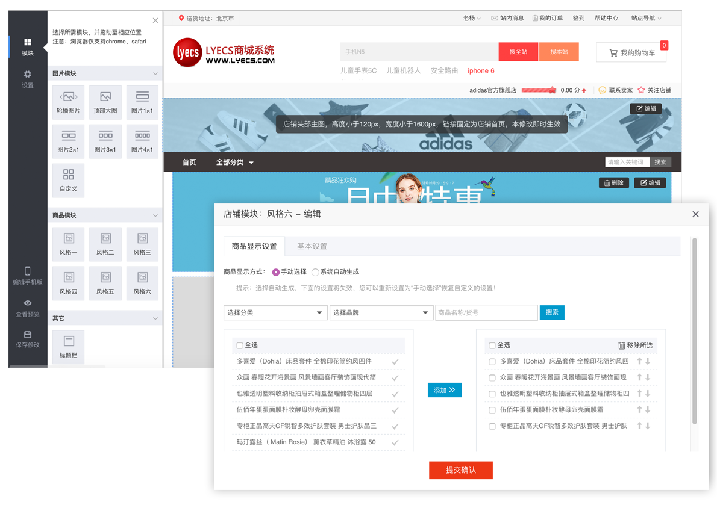Click the 搜全站 search button
Image resolution: width=717 pixels, height=508 pixels.
(518, 52)
